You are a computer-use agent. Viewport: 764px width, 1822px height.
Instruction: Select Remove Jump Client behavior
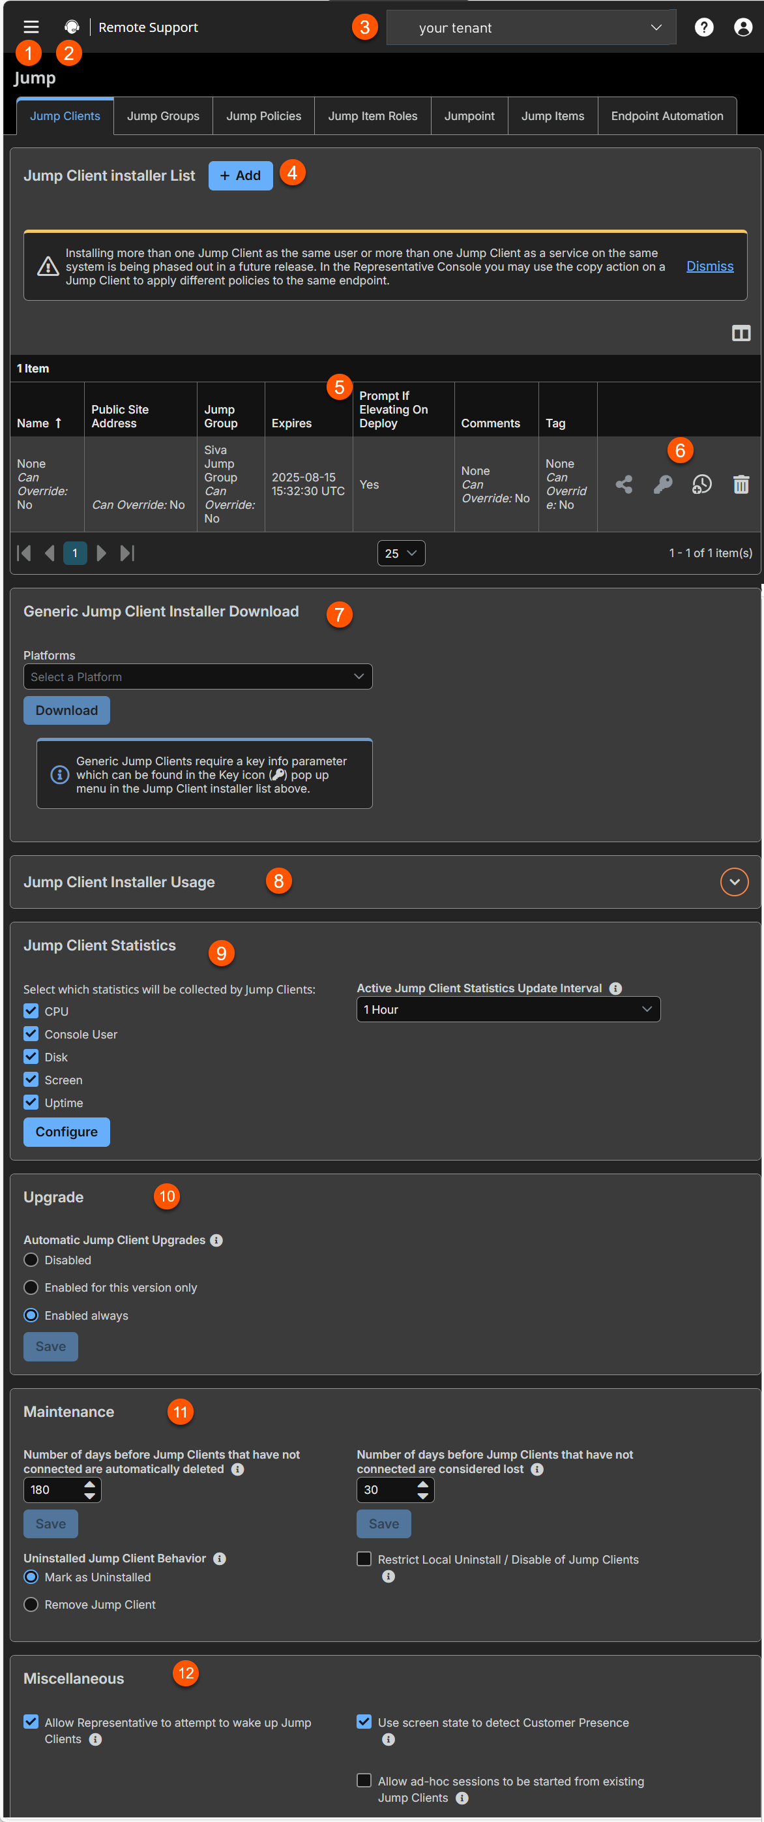(x=31, y=1604)
